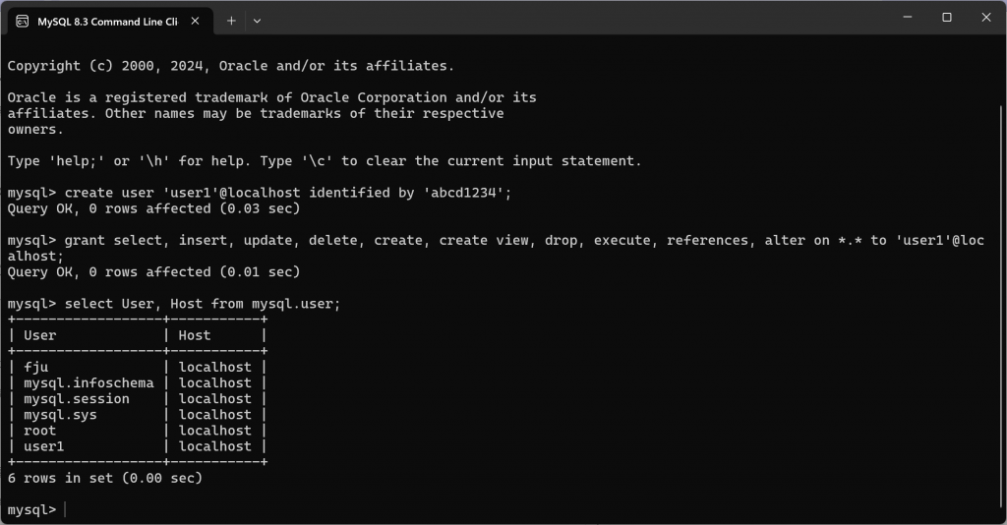Click the 'Host' column header
Image resolution: width=1007 pixels, height=525 pixels.
click(195, 335)
